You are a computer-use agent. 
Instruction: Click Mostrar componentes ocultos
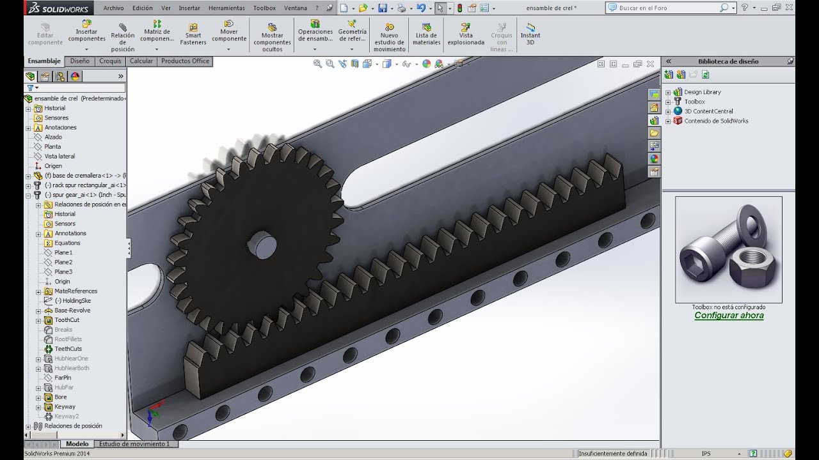click(x=272, y=38)
